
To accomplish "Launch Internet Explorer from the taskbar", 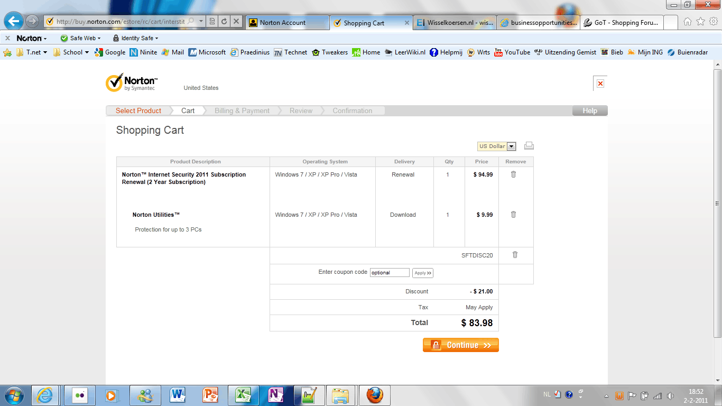I will pyautogui.click(x=45, y=395).
